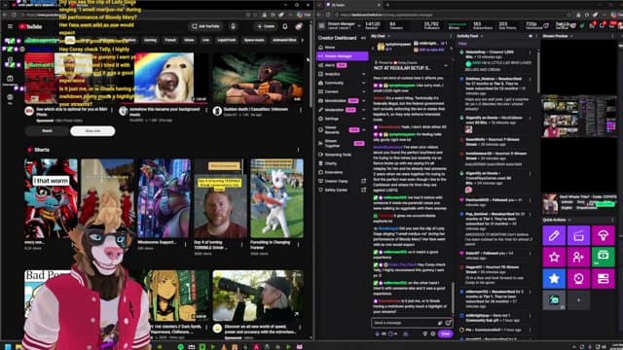
Task: Open the camera lens photographer video thumbnail
Action: pyautogui.click(x=258, y=296)
